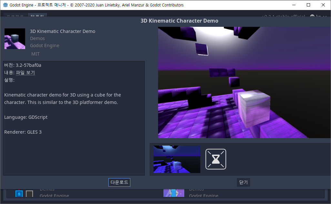Image resolution: width=331 pixels, height=204 pixels.
Task: Click the description text paragraph
Action: [63, 99]
